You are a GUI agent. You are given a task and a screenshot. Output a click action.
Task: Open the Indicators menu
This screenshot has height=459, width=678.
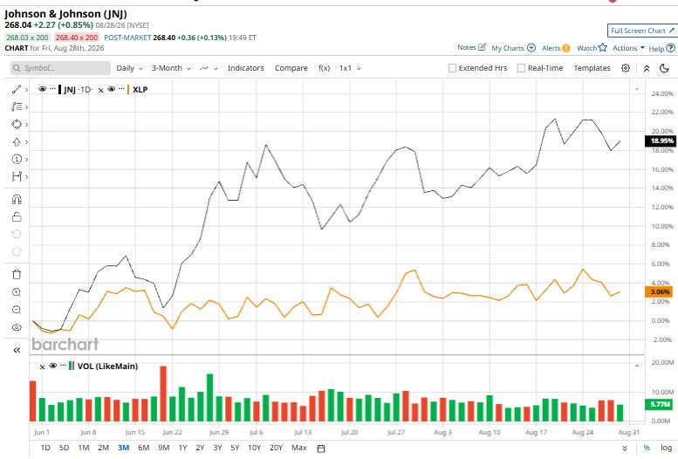[245, 68]
